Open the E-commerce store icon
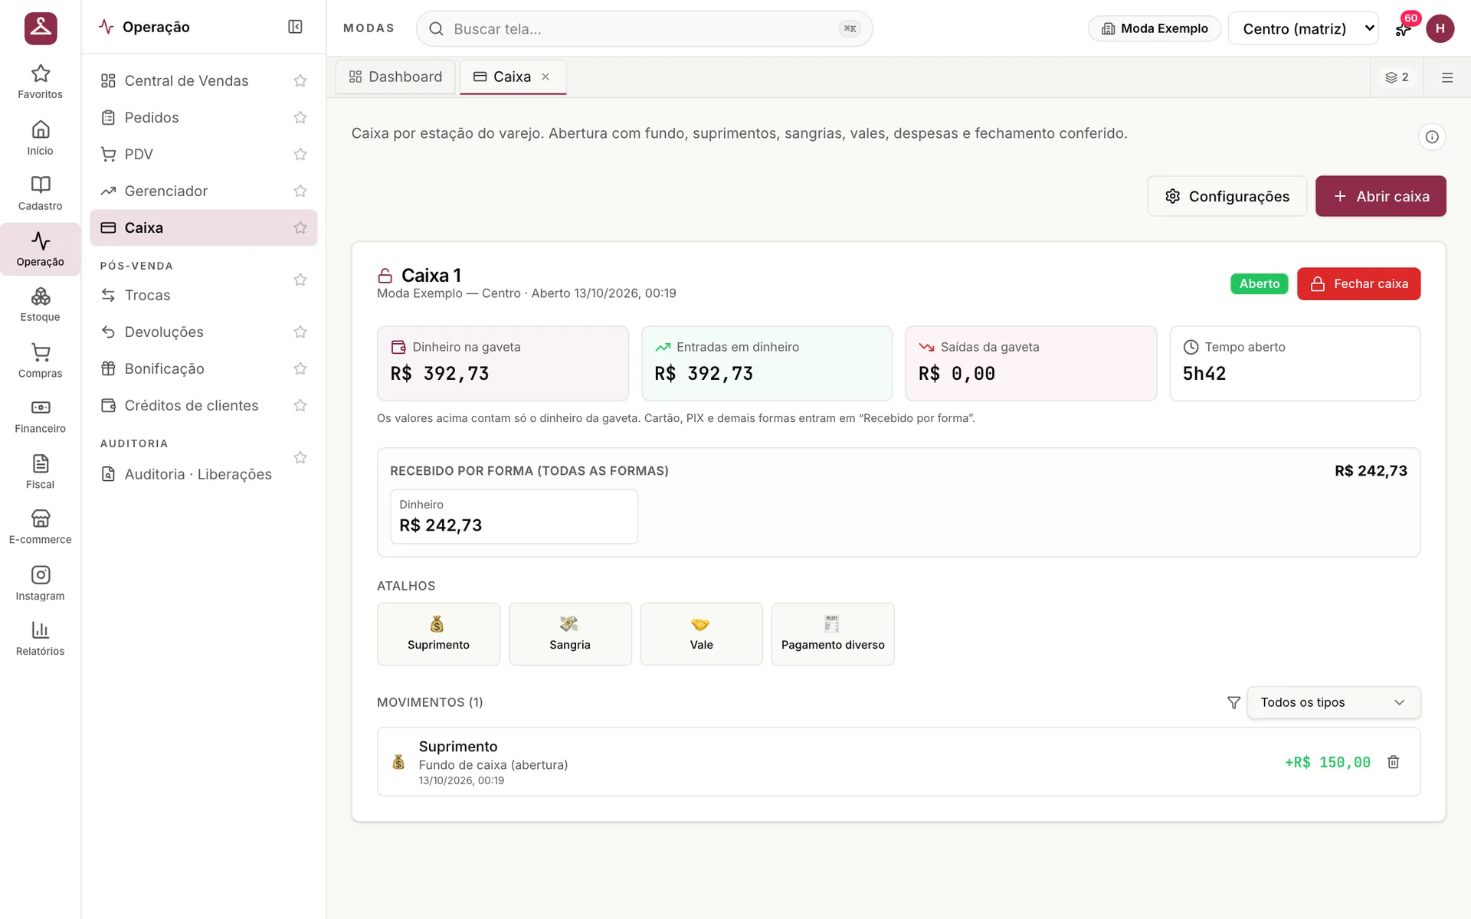This screenshot has height=919, width=1471. click(41, 528)
